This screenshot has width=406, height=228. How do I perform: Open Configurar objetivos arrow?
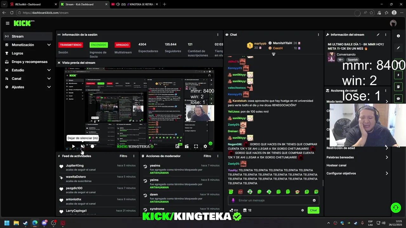click(387, 174)
